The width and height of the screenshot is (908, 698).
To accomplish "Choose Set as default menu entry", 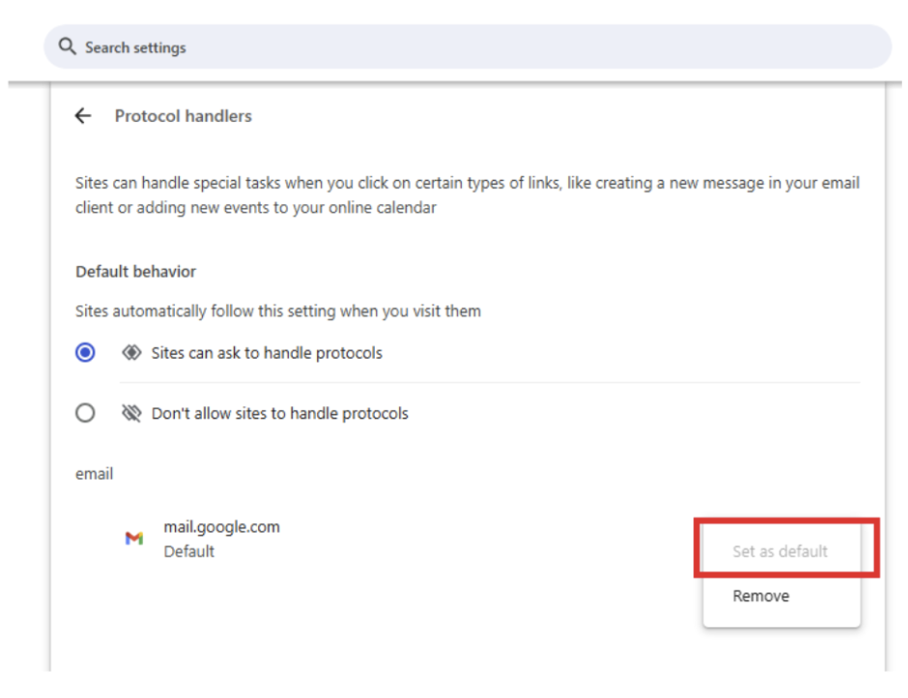I will [x=781, y=551].
